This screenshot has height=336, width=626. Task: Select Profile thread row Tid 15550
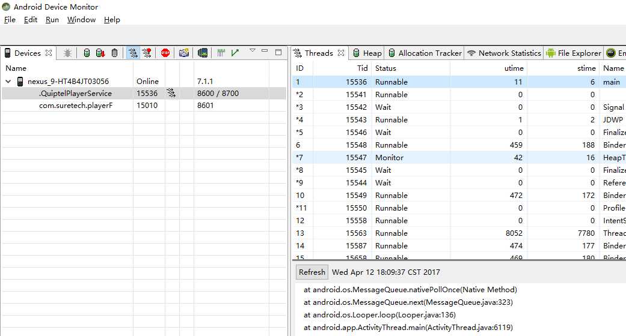pos(459,208)
